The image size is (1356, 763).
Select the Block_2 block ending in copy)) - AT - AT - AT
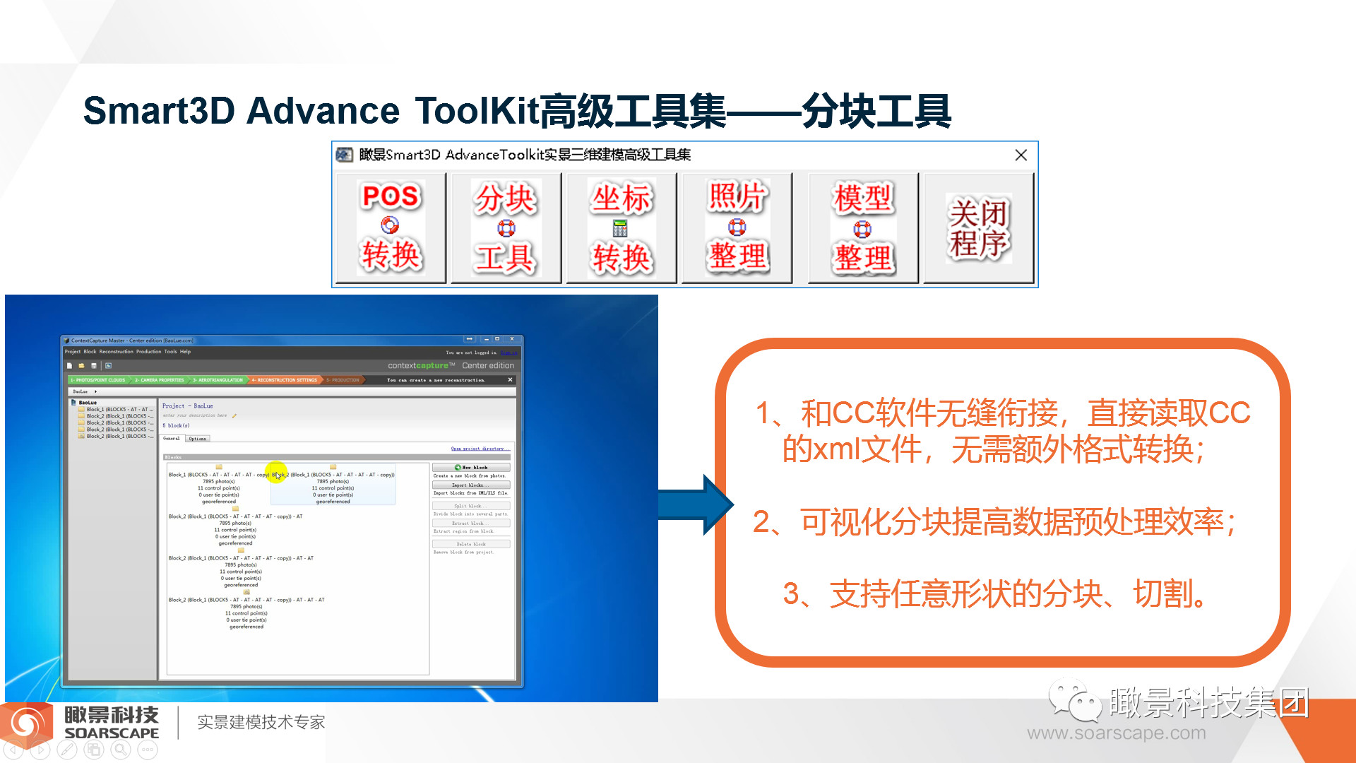[x=246, y=610]
